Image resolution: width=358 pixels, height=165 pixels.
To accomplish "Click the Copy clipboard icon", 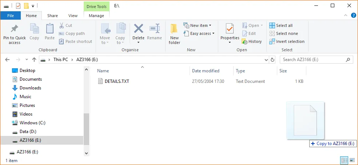I will coord(34,29).
